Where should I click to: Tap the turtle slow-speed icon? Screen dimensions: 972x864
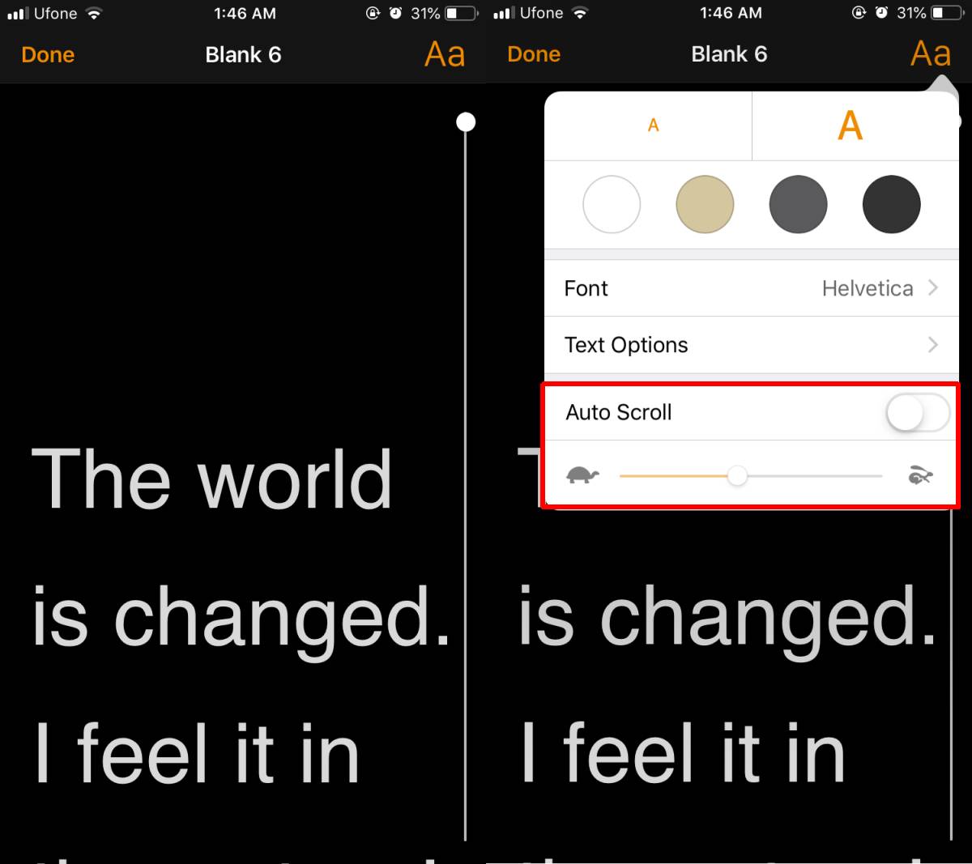click(x=582, y=475)
